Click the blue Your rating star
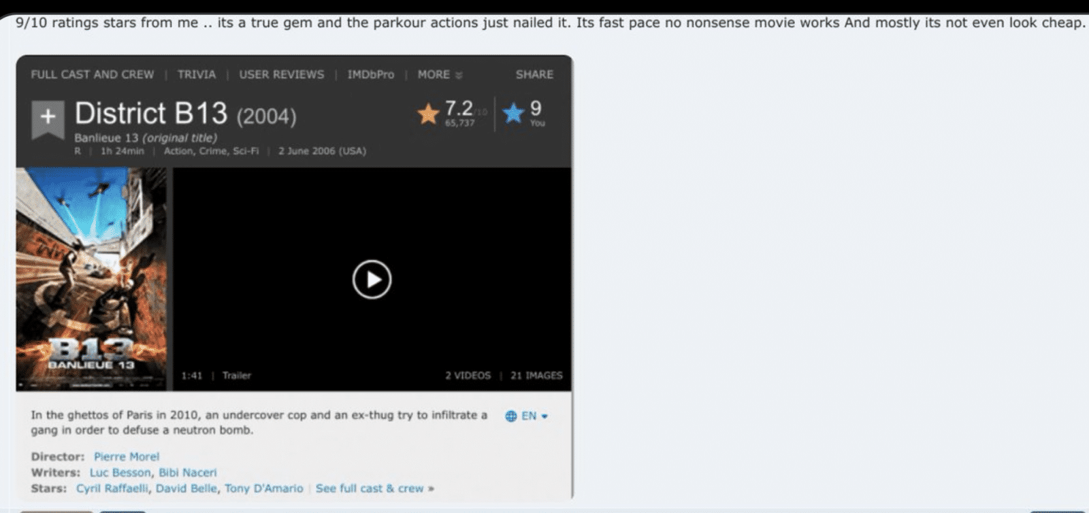This screenshot has height=513, width=1089. (513, 113)
